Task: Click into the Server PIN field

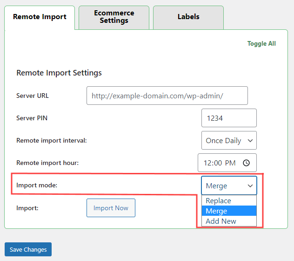Action: click(229, 118)
